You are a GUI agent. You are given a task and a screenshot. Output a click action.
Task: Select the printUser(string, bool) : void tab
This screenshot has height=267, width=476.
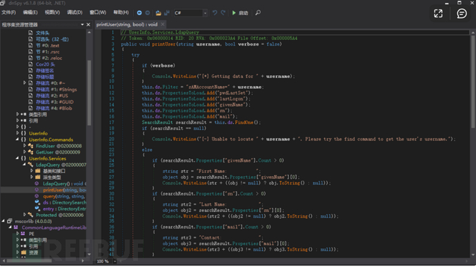pyautogui.click(x=127, y=25)
